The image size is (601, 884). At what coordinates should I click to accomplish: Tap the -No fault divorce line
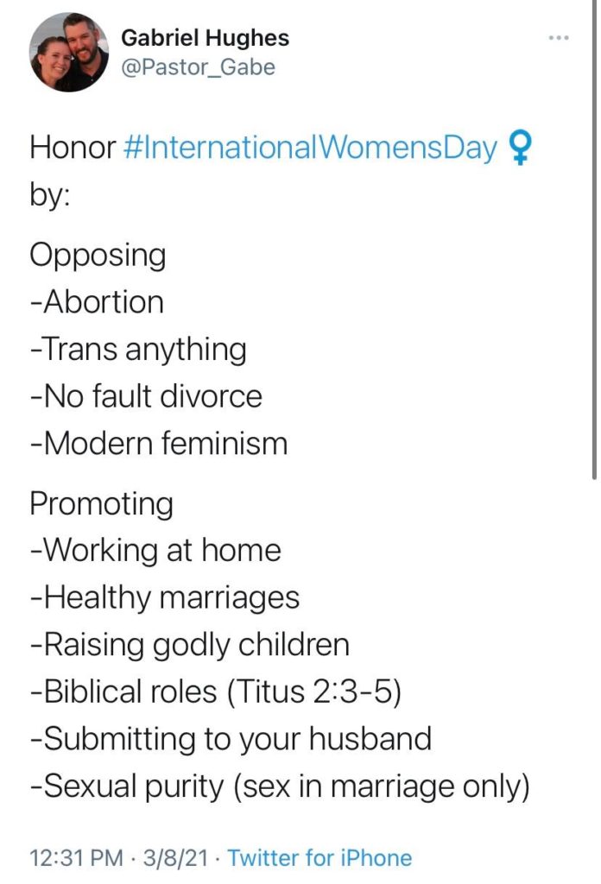pos(145,395)
